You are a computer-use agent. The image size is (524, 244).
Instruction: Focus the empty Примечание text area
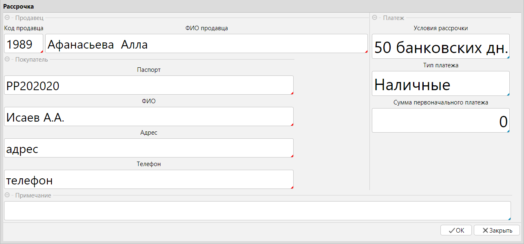coord(257,211)
